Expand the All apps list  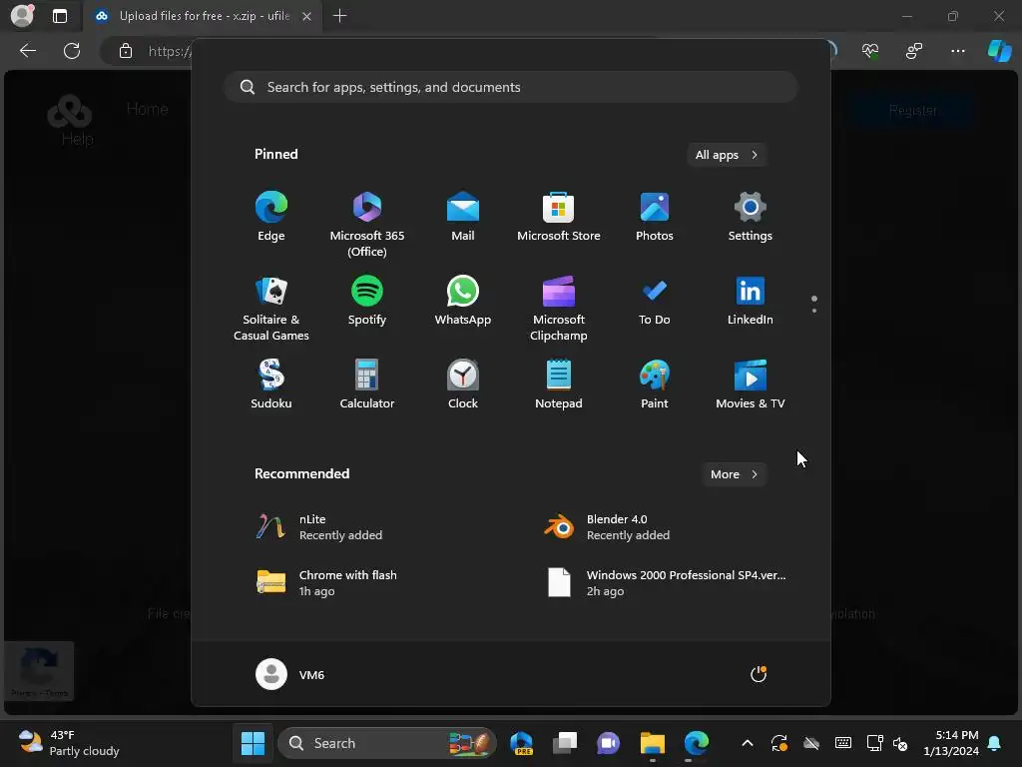point(727,155)
